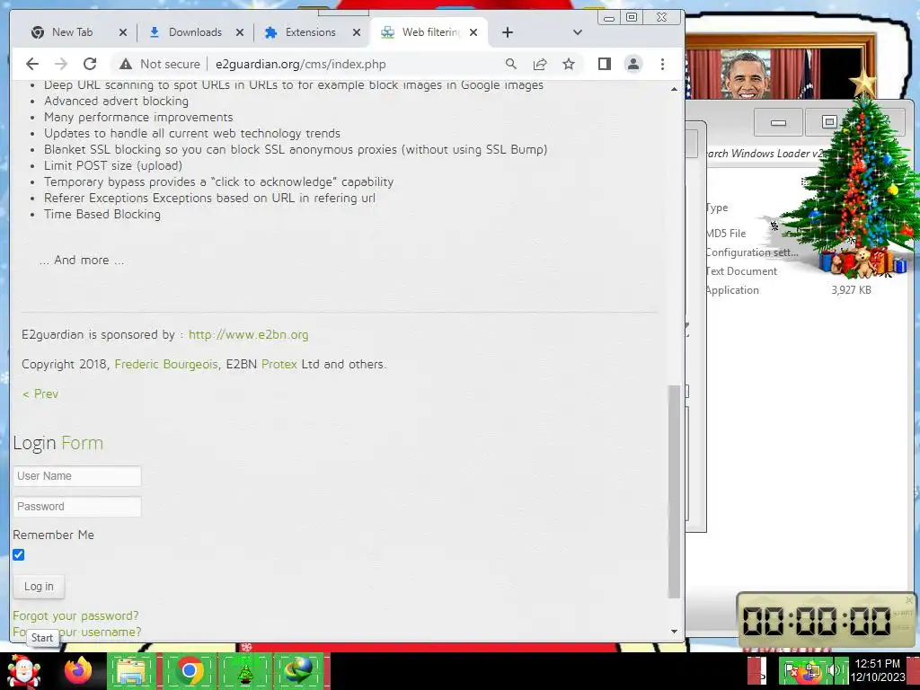
Task: Click the Login Form heading
Action: [x=58, y=443]
